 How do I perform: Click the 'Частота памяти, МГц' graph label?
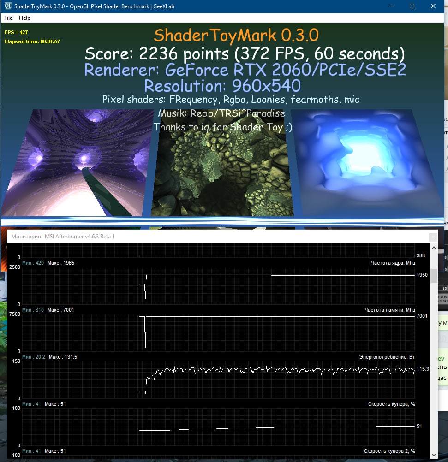click(389, 310)
